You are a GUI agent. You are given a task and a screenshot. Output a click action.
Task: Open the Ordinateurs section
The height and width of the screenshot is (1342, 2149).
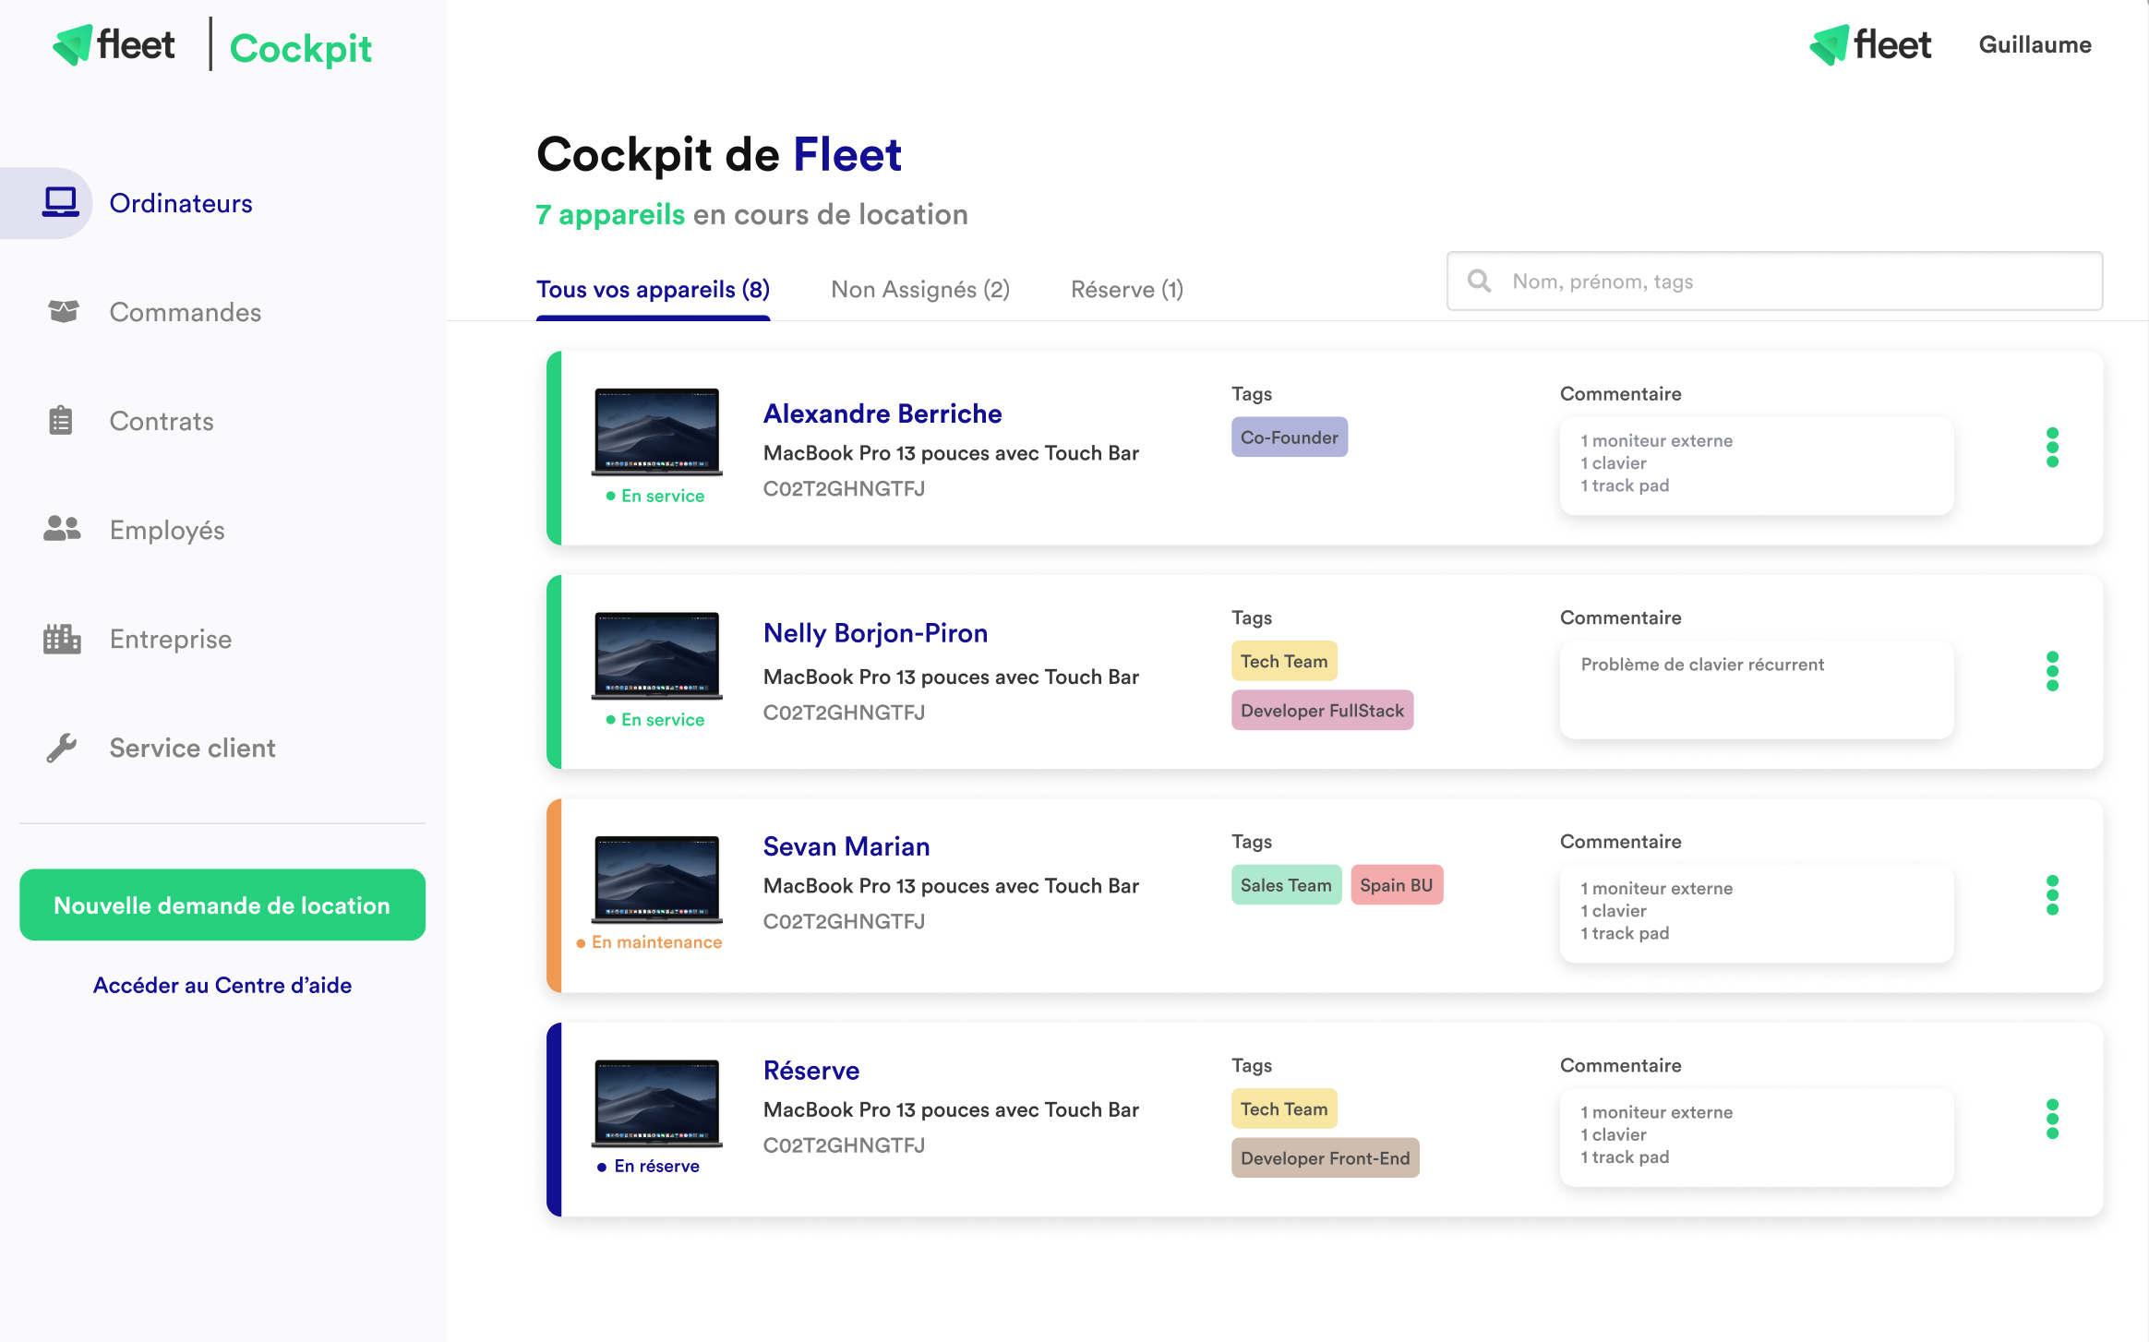[181, 203]
